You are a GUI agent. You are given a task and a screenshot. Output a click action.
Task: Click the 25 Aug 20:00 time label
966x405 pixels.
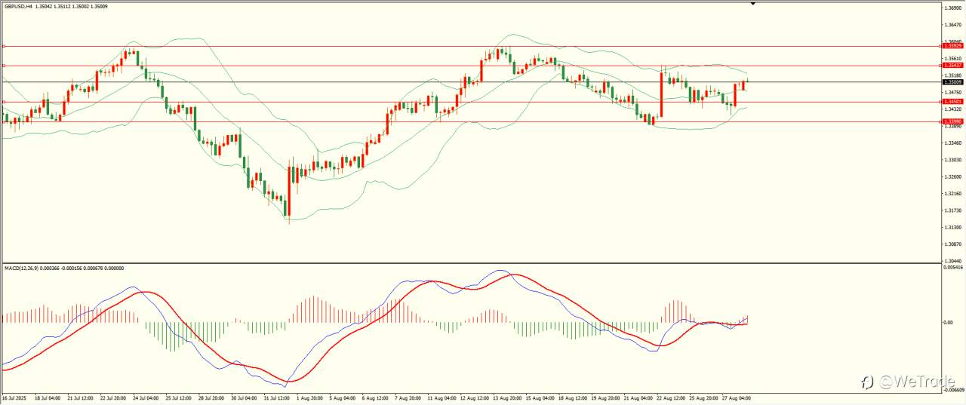tap(703, 397)
